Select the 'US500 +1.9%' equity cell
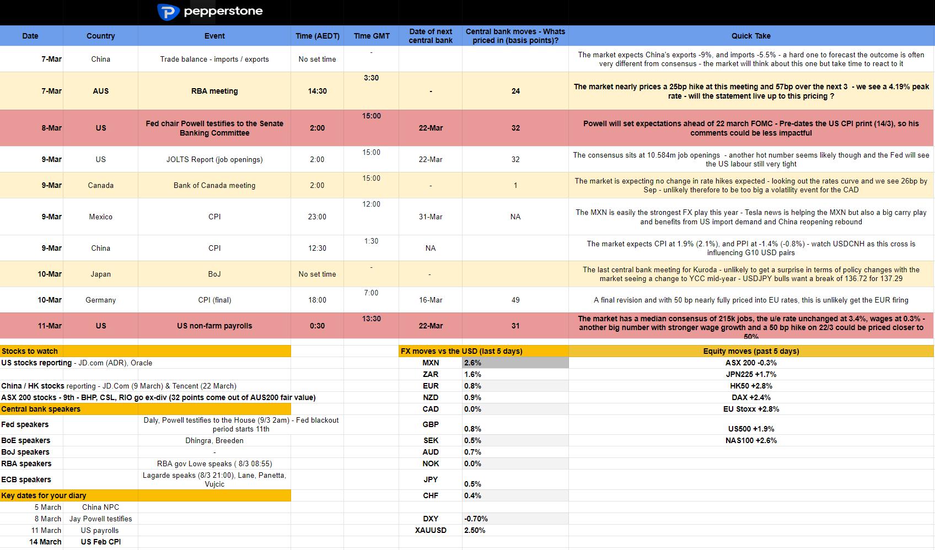This screenshot has height=550, width=935. coord(751,425)
